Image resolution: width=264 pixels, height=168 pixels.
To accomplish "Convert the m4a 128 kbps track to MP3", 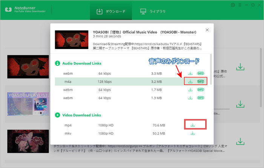I will [x=201, y=81].
